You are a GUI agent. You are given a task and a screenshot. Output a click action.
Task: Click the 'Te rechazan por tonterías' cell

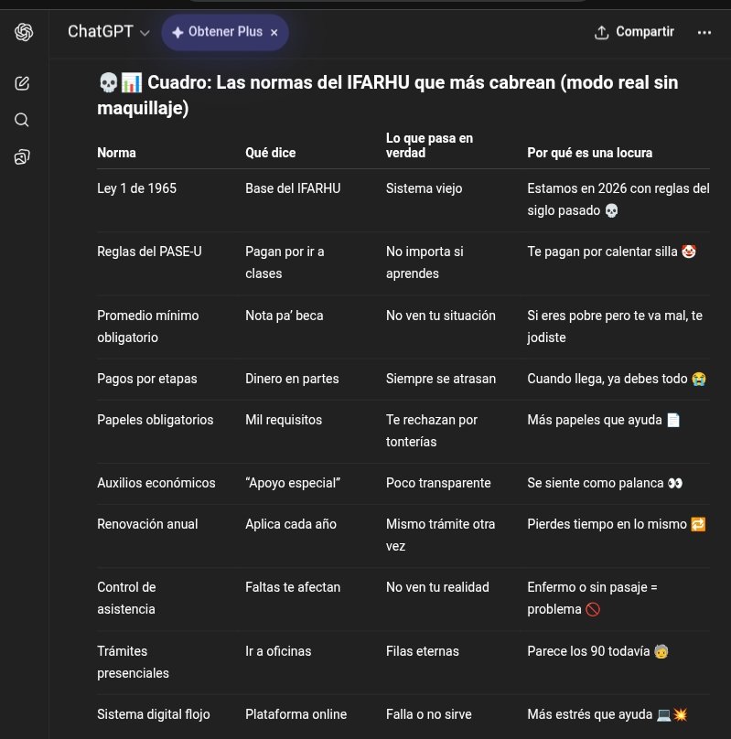(432, 431)
